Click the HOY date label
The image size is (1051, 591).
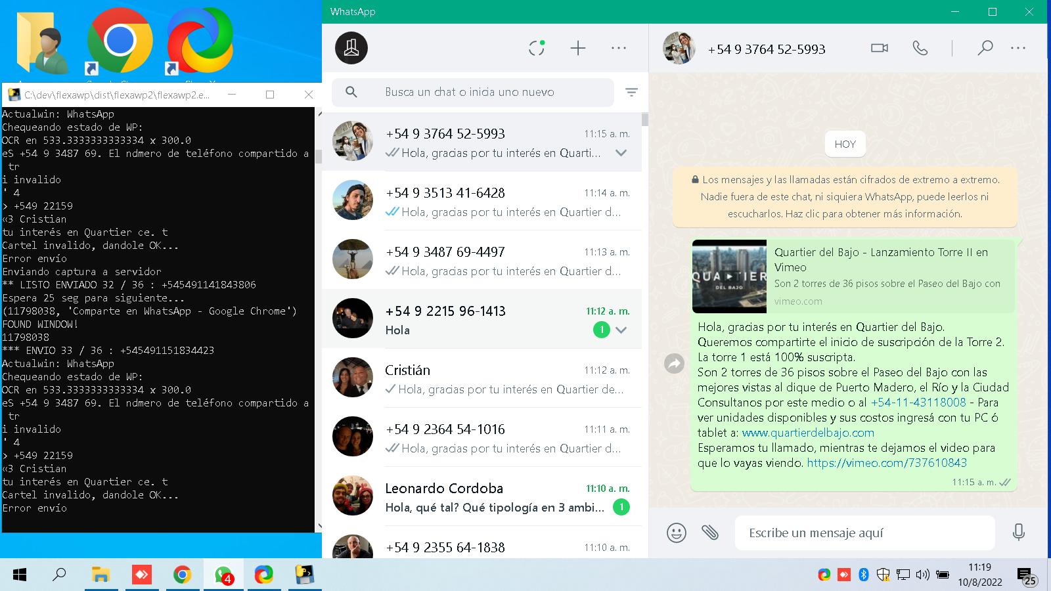[845, 144]
